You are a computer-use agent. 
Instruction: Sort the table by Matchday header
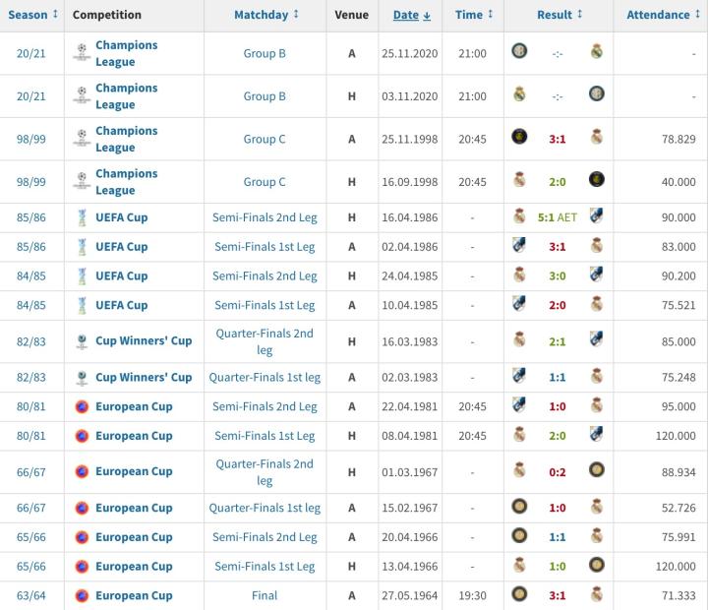coord(266,15)
